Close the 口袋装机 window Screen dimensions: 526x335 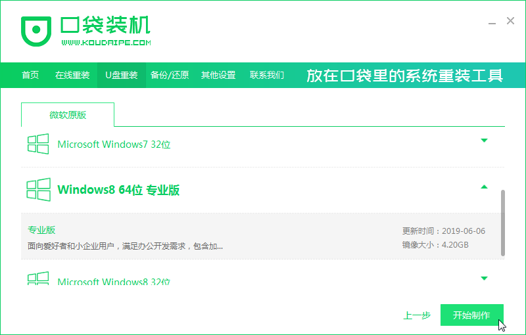(510, 21)
